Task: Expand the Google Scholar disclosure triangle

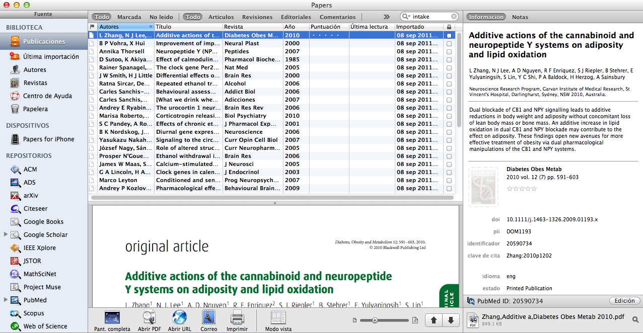Action: point(6,234)
